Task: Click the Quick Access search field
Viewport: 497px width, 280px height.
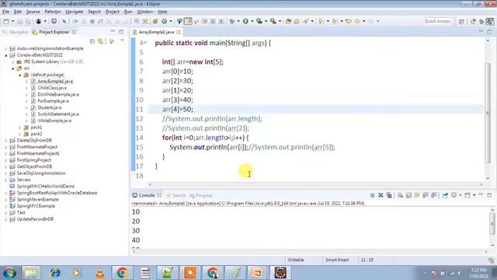Action: pyautogui.click(x=437, y=21)
